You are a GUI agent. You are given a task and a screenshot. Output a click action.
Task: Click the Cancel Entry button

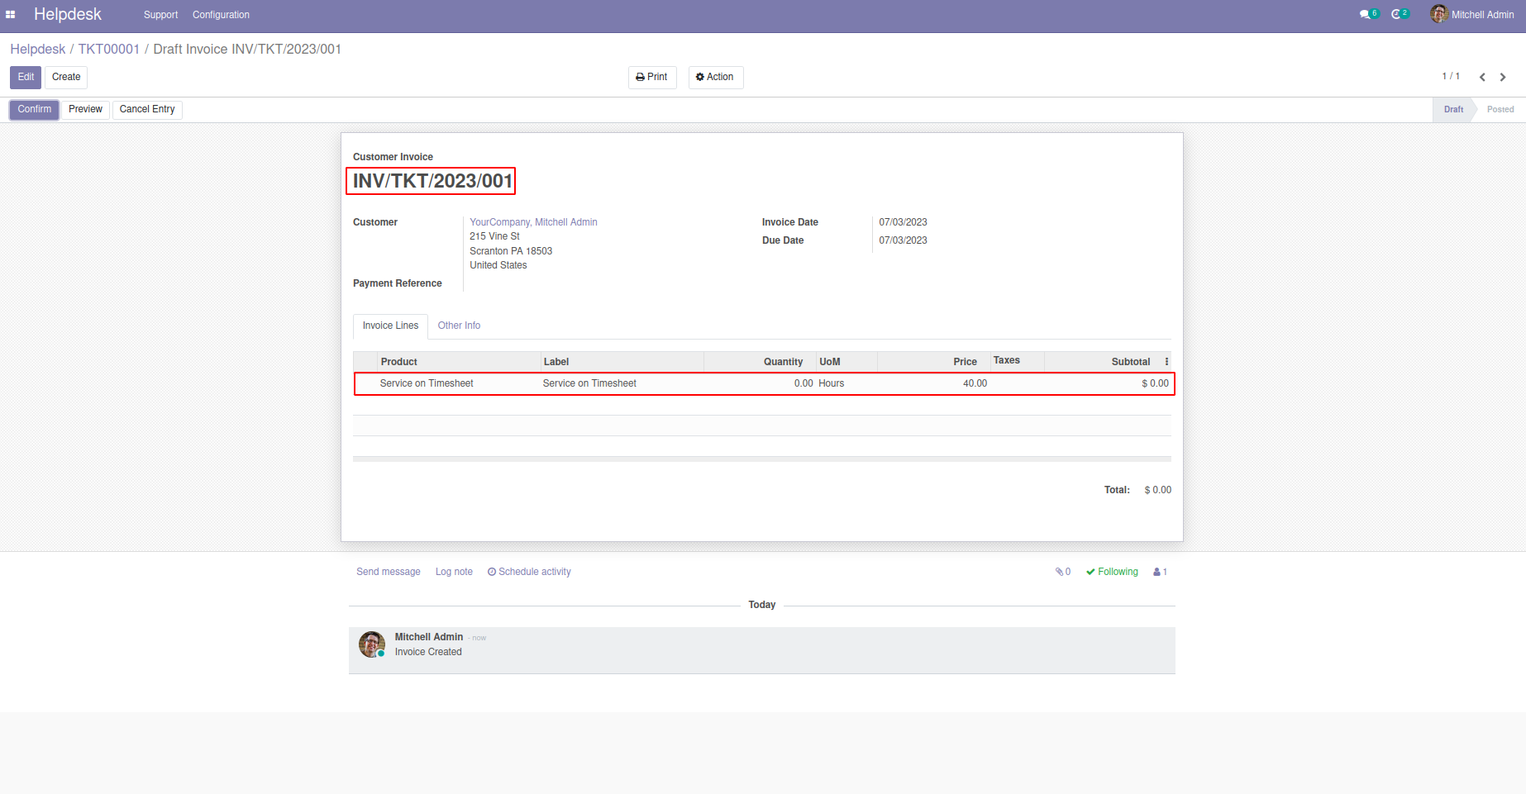pyautogui.click(x=147, y=109)
